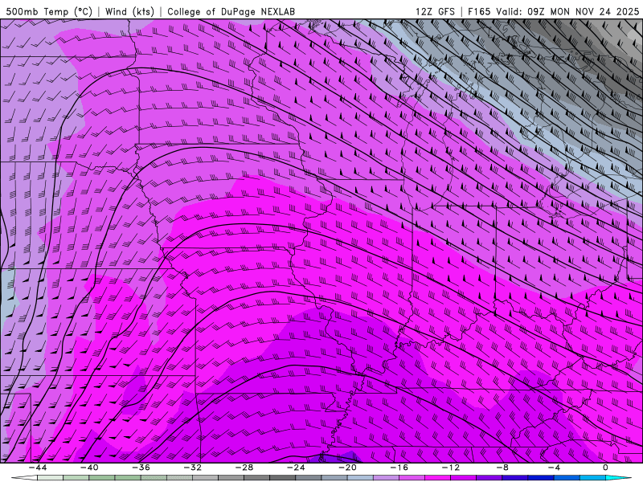The image size is (643, 482).
Task: Click the 'College of DuPage NEXLAB' label
Action: (x=231, y=11)
